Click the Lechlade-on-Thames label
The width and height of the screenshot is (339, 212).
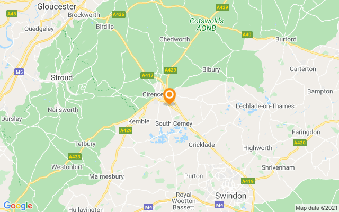click(x=265, y=106)
